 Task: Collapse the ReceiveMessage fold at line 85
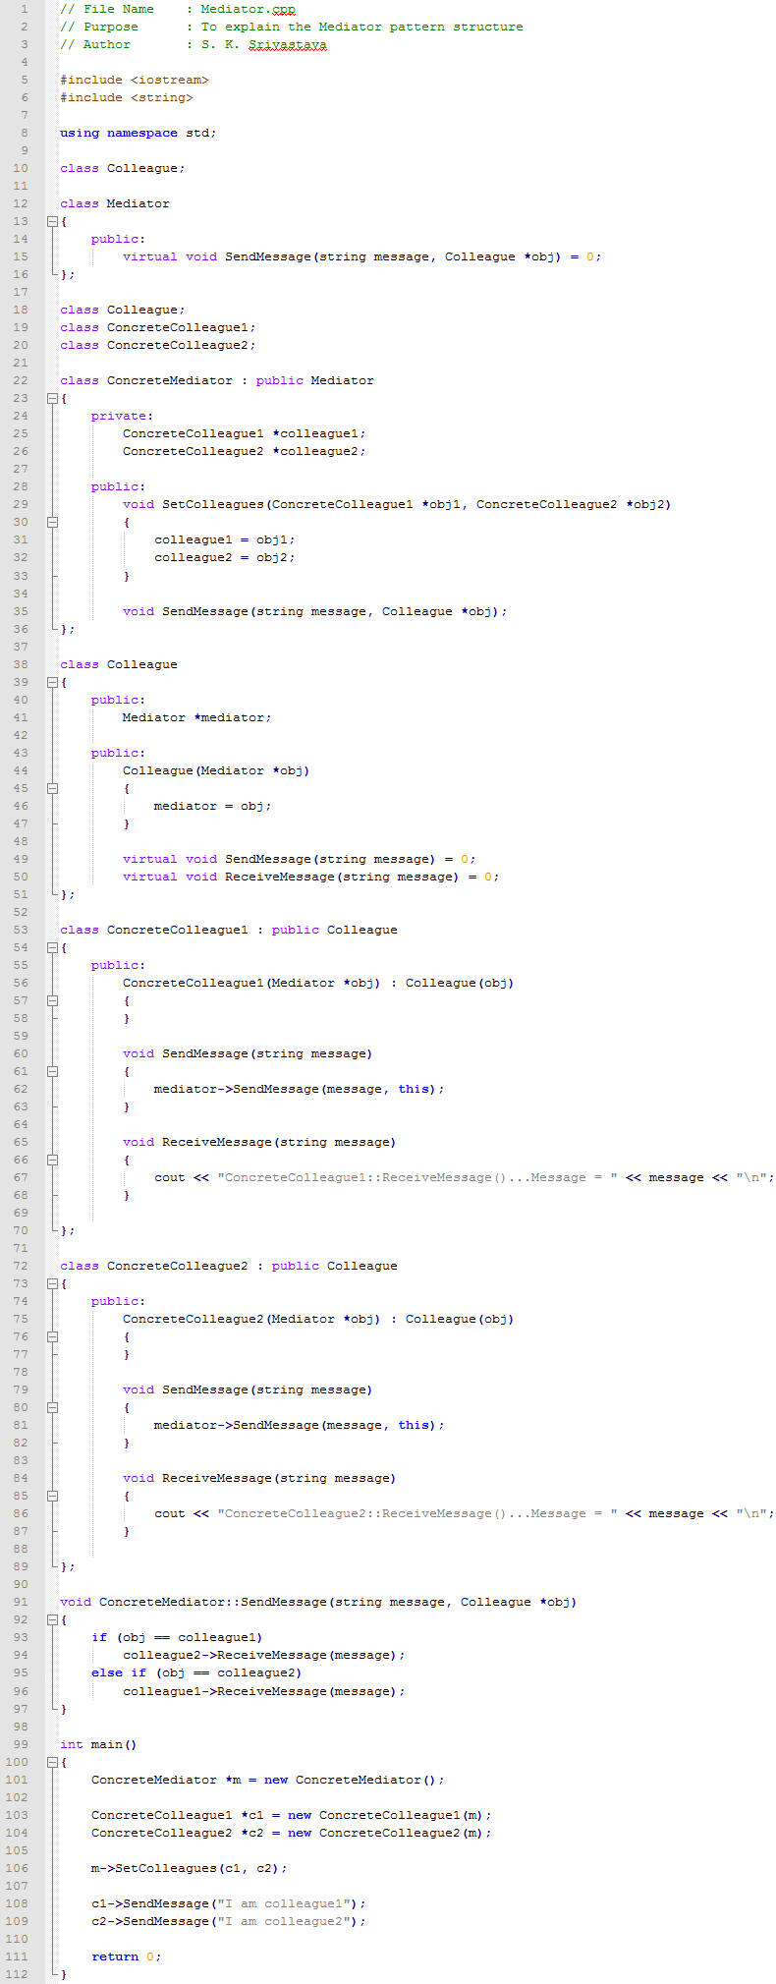click(52, 1497)
